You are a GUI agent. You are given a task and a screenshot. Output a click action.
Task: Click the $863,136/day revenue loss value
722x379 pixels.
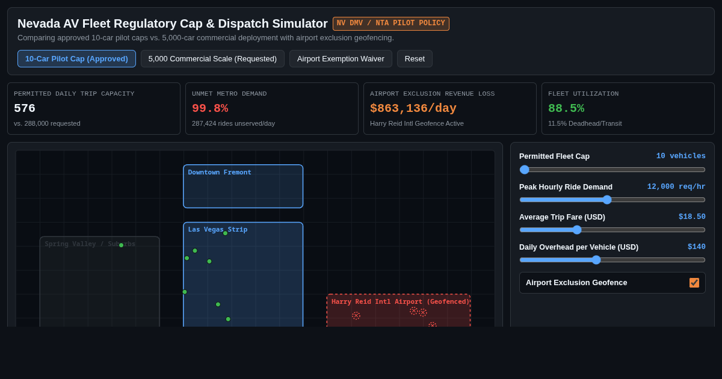coord(413,108)
